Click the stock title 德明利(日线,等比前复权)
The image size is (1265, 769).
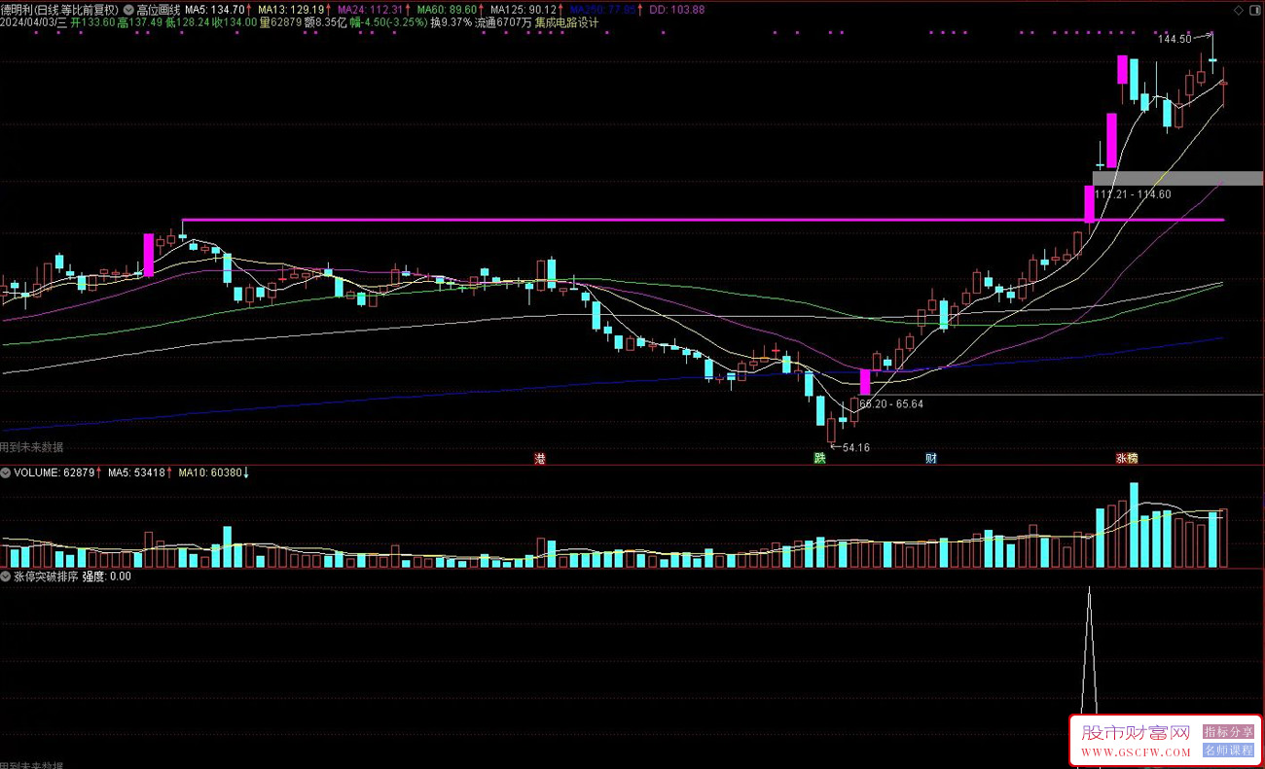point(59,10)
